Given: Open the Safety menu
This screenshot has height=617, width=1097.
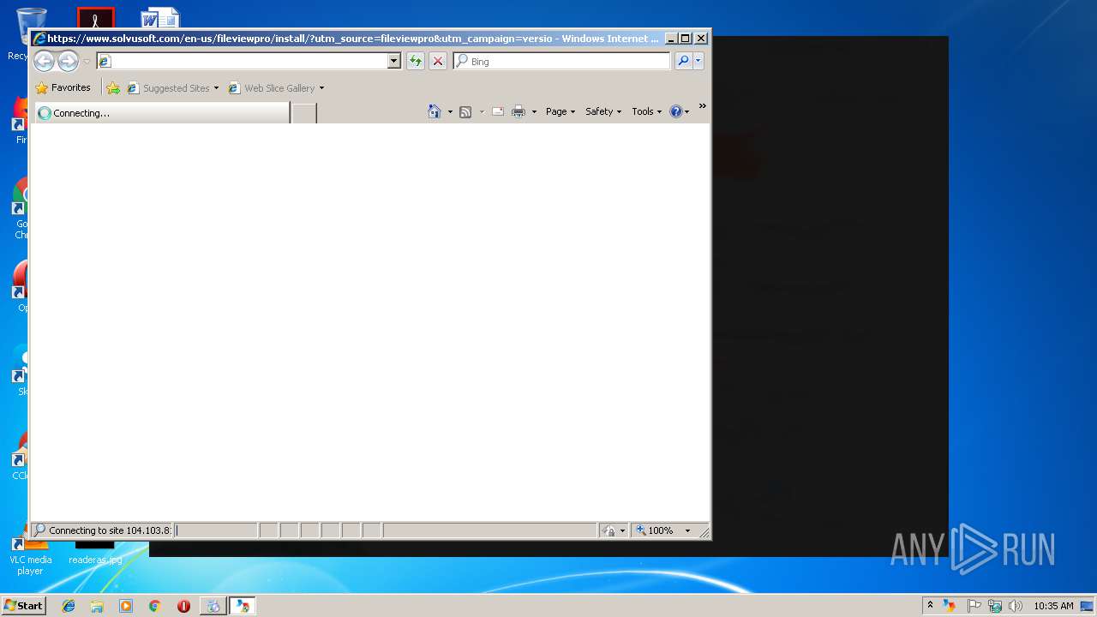Looking at the screenshot, I should 603,111.
